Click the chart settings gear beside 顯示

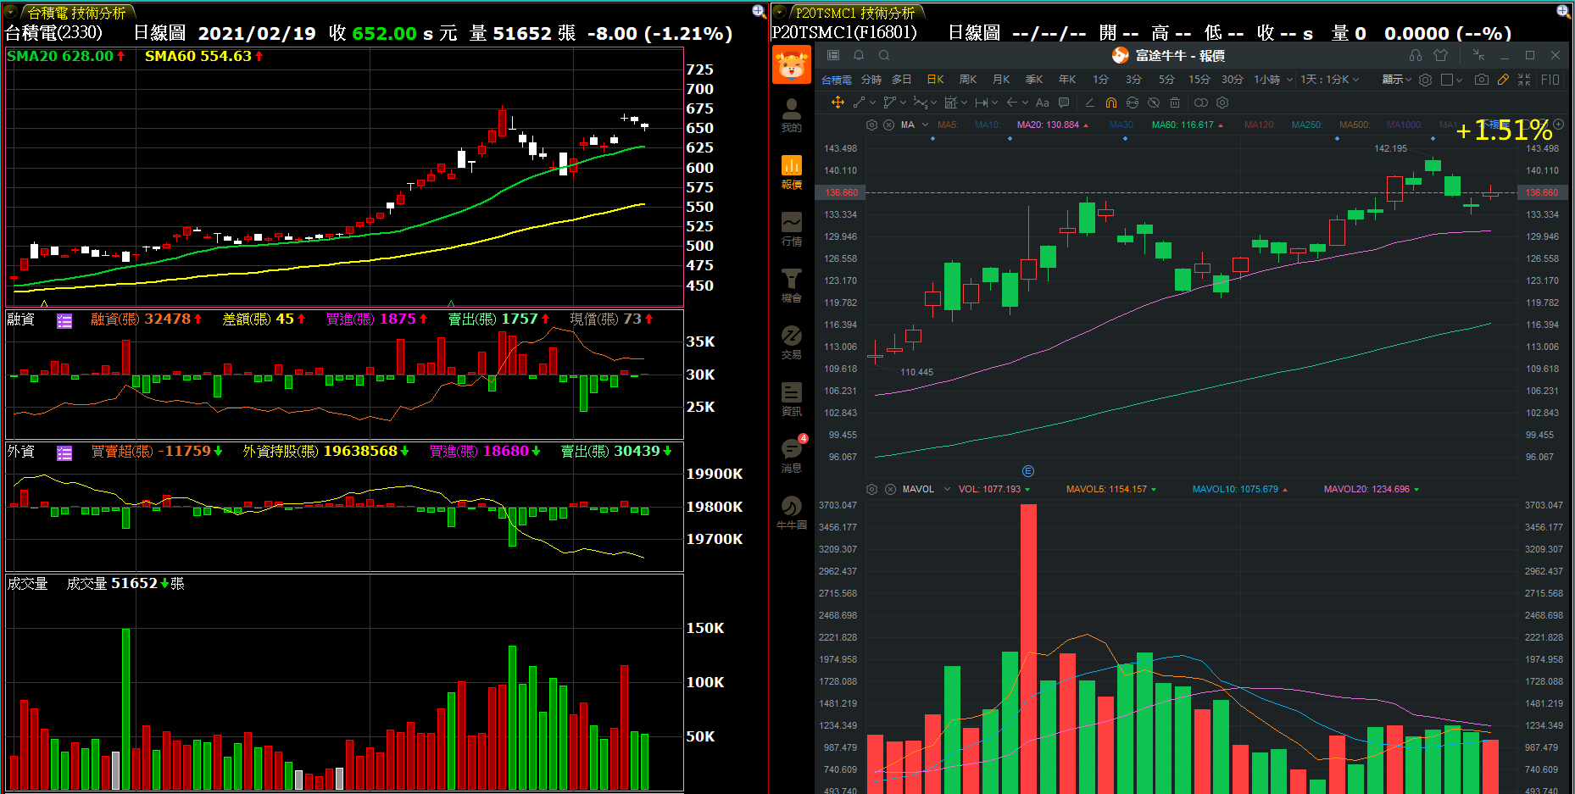[x=1426, y=80]
